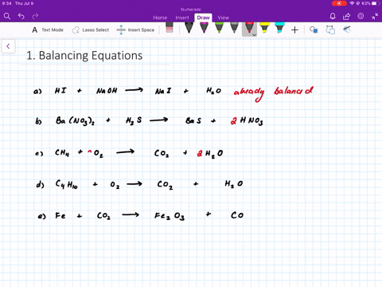Add a new pen with plus
The width and height of the screenshot is (382, 287).
point(294,30)
